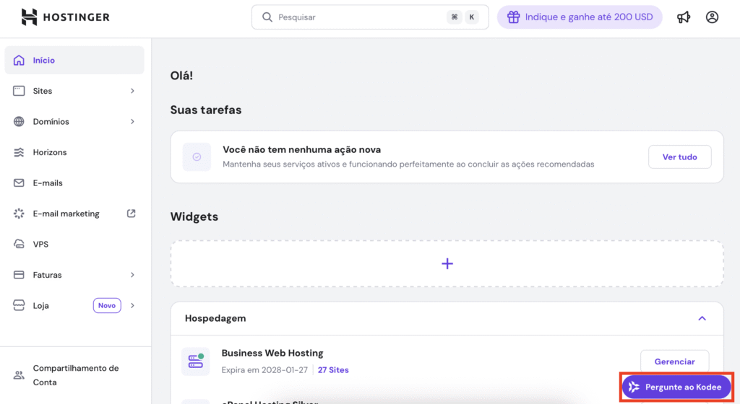Open Compartilhamento de Conta item
Screen dimensions: 740x404
tap(74, 375)
